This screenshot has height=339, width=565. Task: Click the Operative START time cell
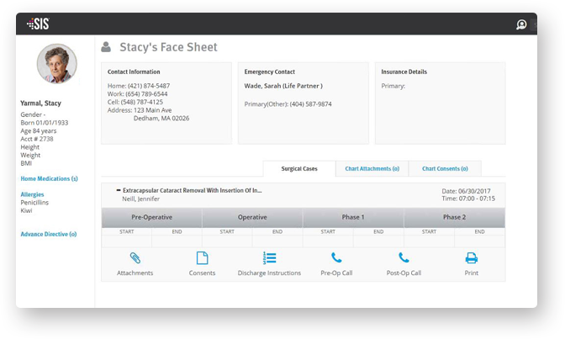coord(227,241)
